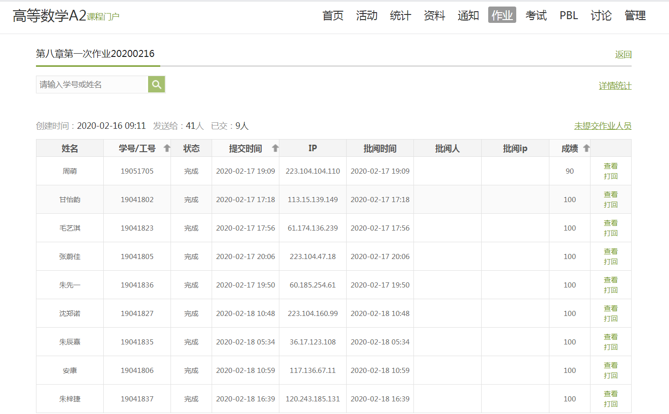Click the 返回 link
This screenshot has width=669, height=414.
coord(623,55)
